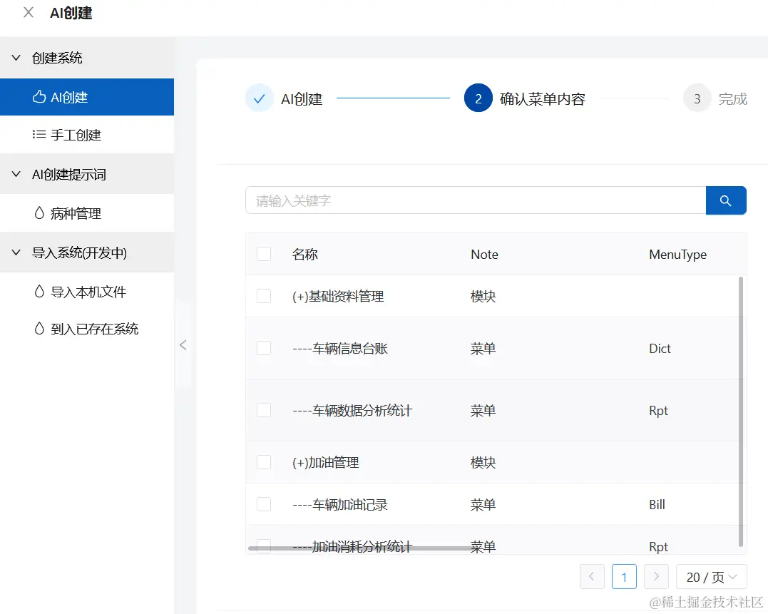
Task: Click the AI创建 step label in the stepper
Action: (302, 99)
